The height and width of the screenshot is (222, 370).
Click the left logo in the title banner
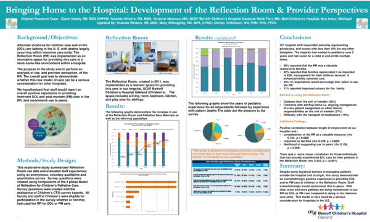(12, 23)
